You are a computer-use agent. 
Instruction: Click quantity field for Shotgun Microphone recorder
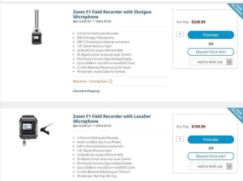click(180, 35)
